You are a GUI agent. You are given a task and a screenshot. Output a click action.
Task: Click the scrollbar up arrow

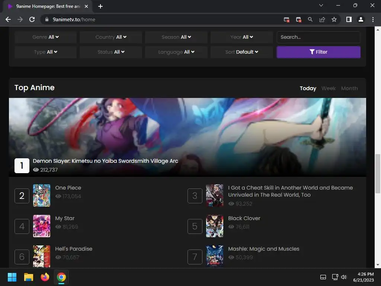[x=378, y=30]
